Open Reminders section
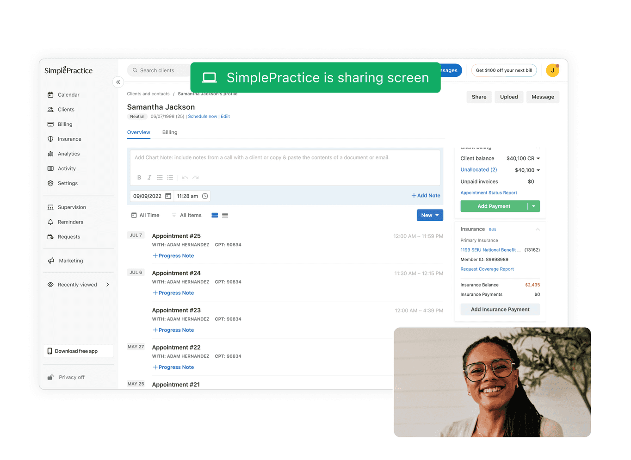 click(65, 222)
